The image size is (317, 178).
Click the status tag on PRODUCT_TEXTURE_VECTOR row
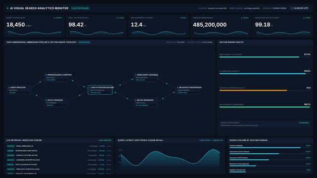pos(11,155)
